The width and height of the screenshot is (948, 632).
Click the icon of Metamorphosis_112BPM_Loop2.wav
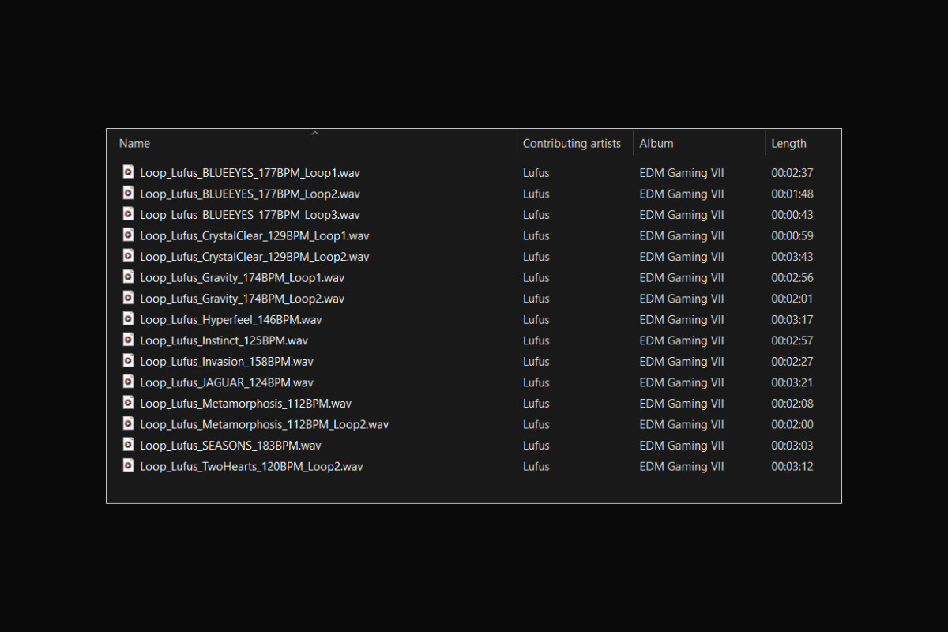128,423
